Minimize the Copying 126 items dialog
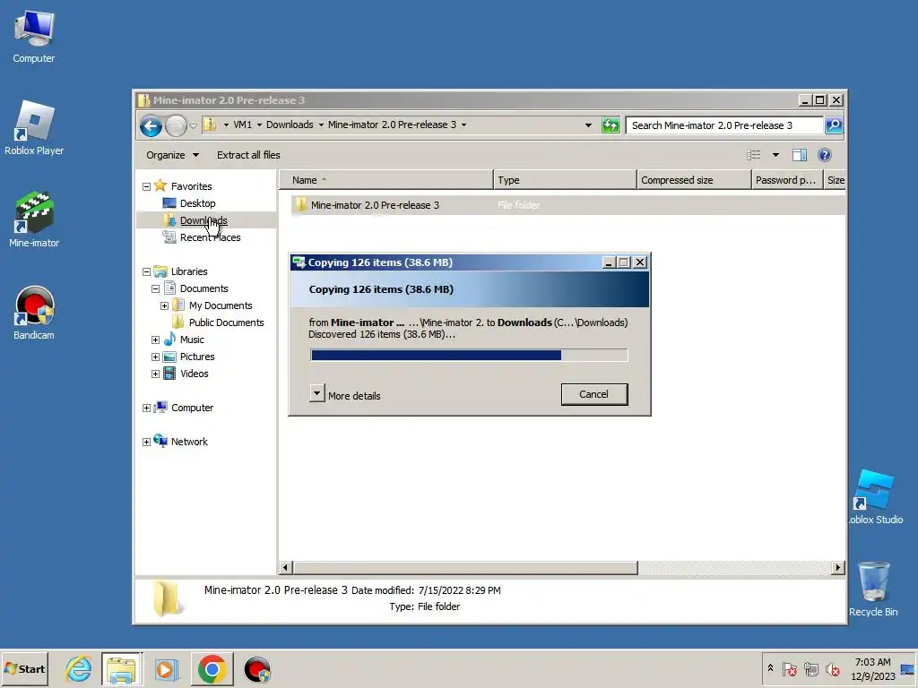 pyautogui.click(x=609, y=262)
